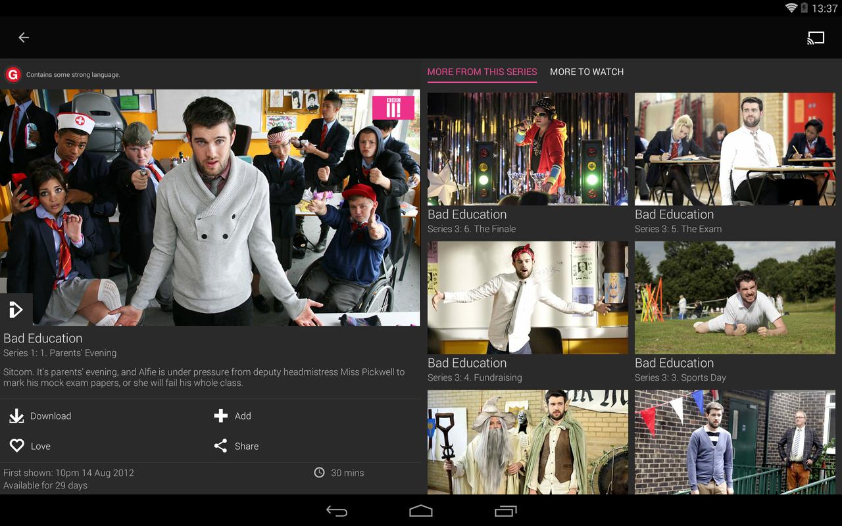Tap the Share icon

[x=220, y=446]
